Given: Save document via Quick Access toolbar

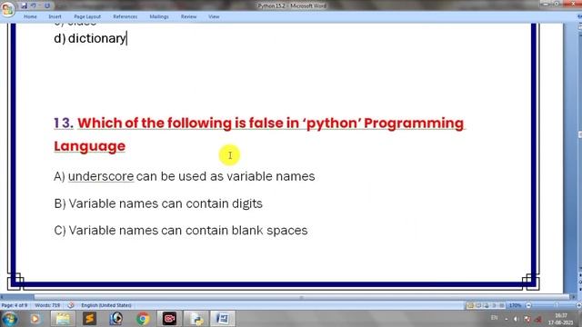Looking at the screenshot, I should pyautogui.click(x=25, y=5).
